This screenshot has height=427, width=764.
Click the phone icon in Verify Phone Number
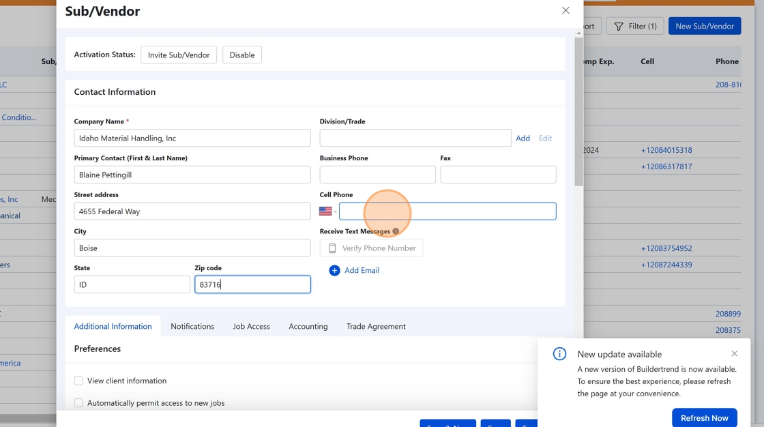[332, 248]
